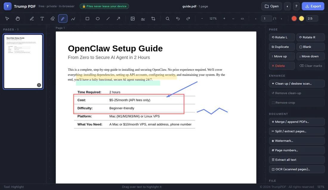
Task: Click Move down page button
Action: point(310,56)
